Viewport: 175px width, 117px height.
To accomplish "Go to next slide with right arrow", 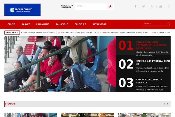I will coord(107,64).
